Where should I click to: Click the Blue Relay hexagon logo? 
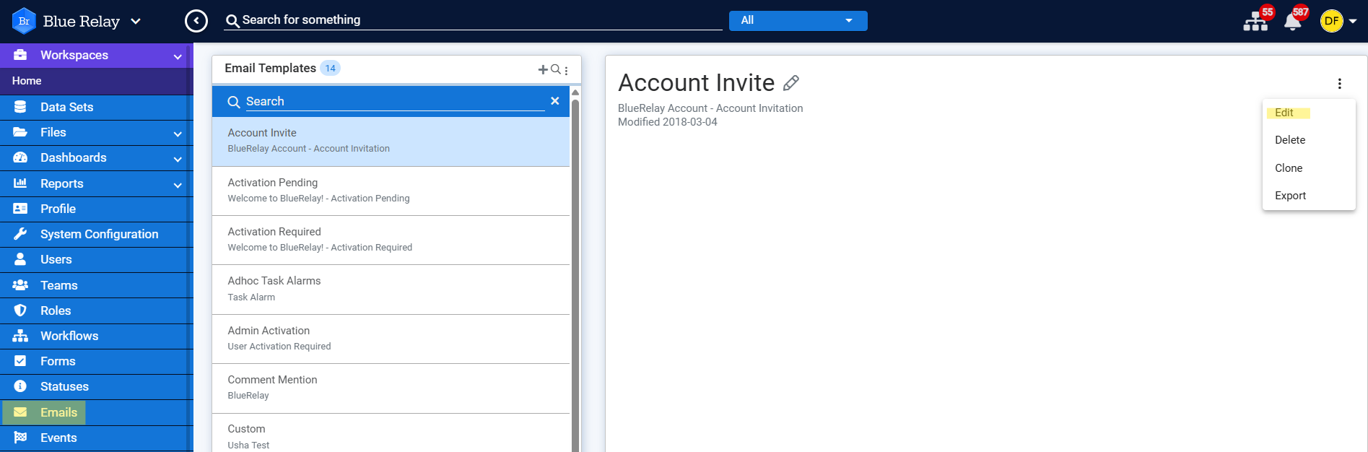[24, 21]
